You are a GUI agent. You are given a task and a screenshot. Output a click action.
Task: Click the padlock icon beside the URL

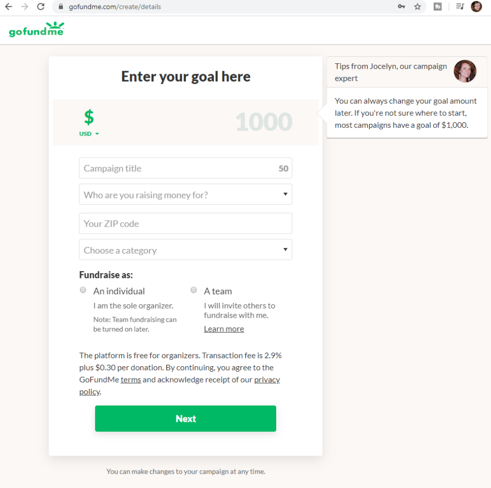pos(60,7)
